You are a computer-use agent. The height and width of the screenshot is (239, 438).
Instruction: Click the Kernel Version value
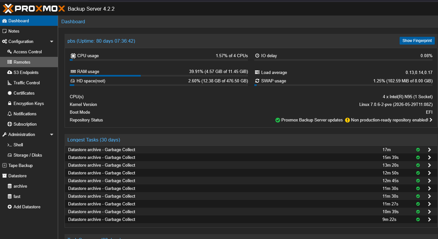[x=396, y=105]
